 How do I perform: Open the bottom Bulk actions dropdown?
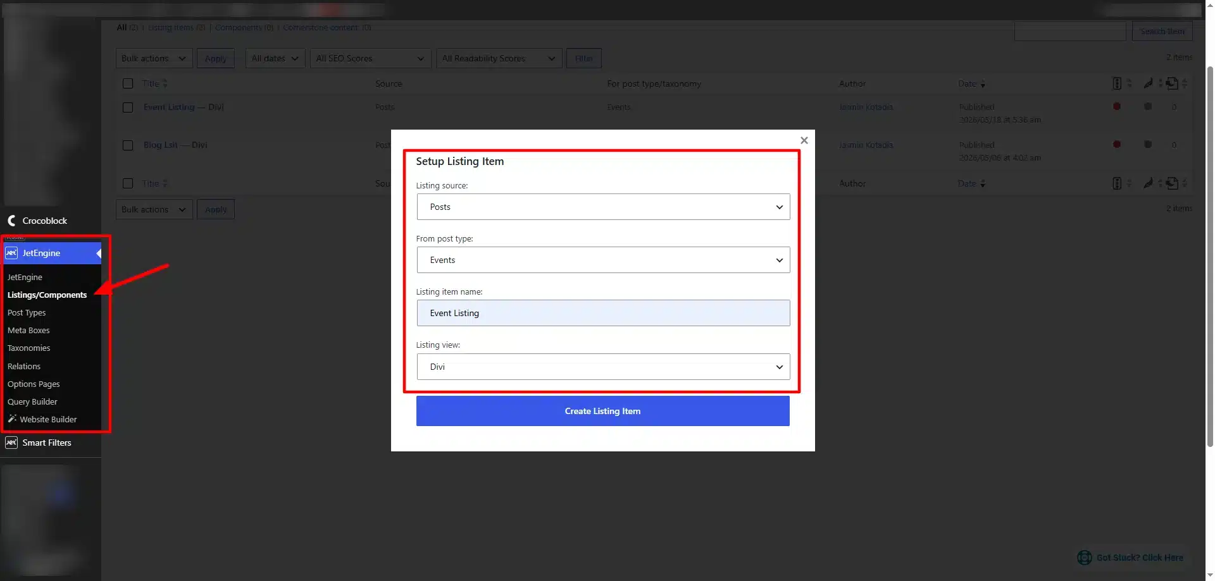pyautogui.click(x=154, y=209)
